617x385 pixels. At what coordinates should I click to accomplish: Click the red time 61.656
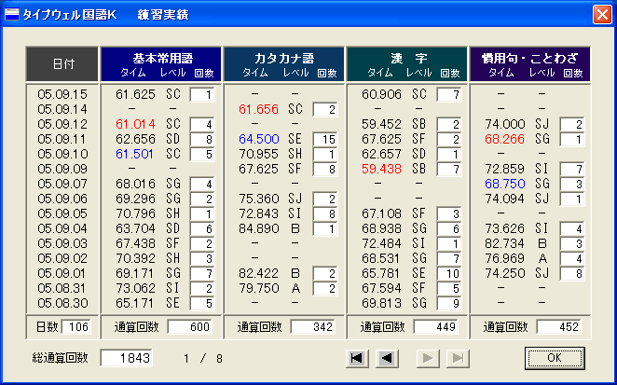258,109
